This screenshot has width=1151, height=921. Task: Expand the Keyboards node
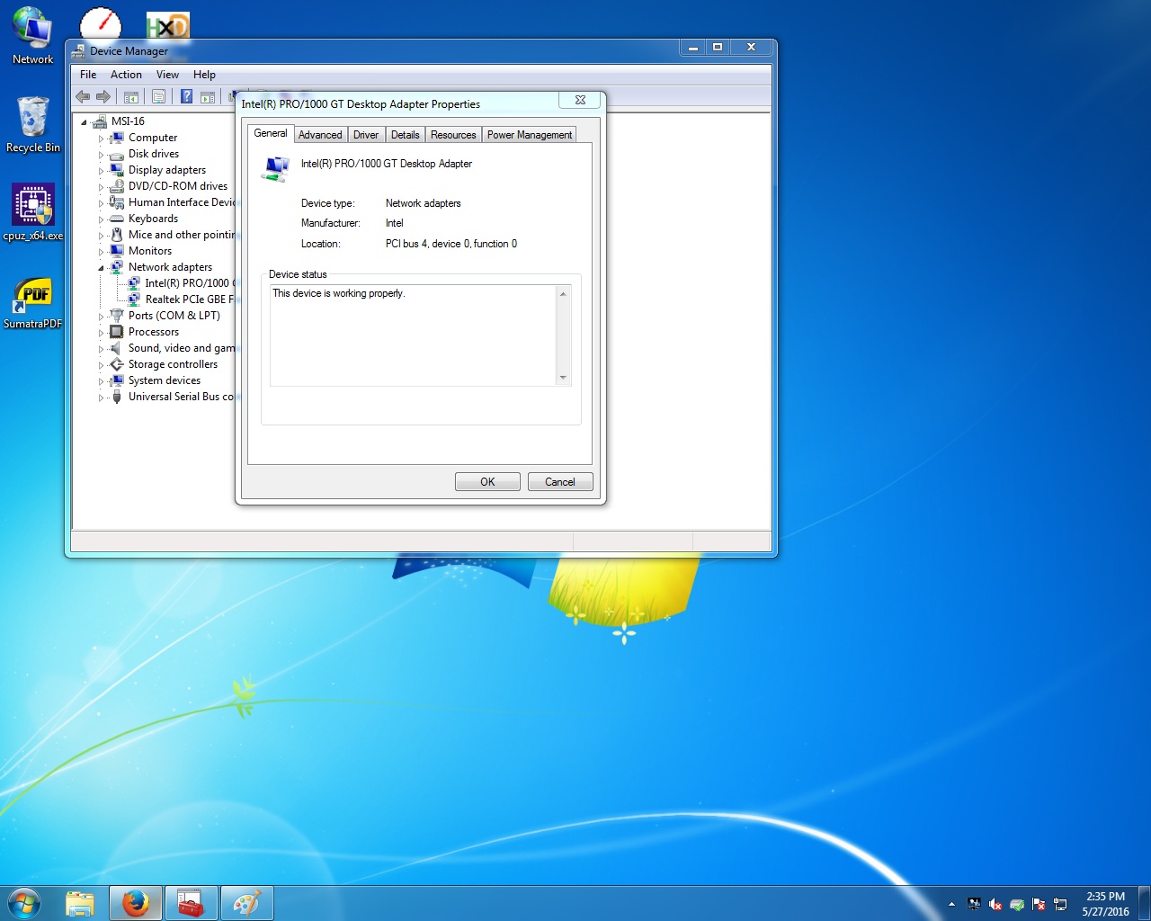101,219
